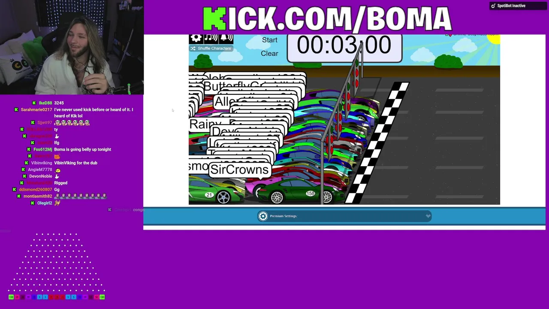
Task: Click the Kick badge beside Olegirl2
Action: point(33,203)
